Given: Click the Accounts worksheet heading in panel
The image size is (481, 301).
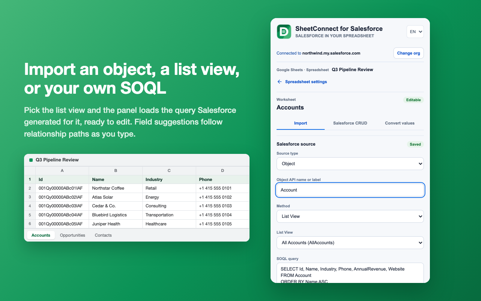Looking at the screenshot, I should pos(290,108).
